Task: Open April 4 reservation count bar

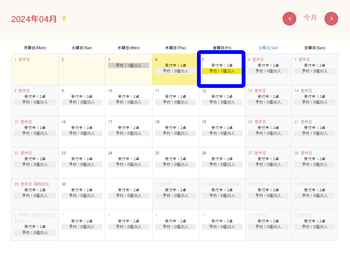Action: pos(175,71)
